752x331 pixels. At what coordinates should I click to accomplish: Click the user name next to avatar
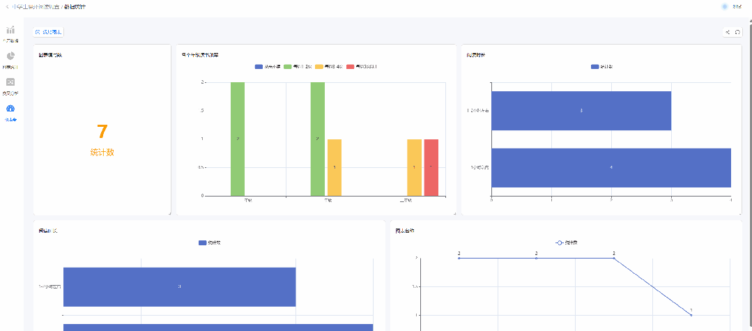737,7
